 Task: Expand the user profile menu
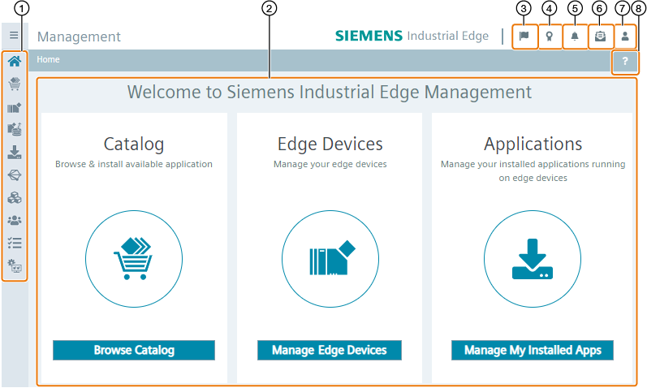[624, 37]
